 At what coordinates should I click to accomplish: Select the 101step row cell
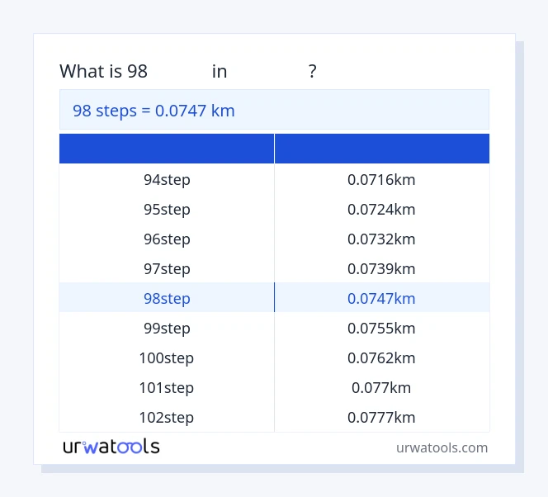click(x=167, y=387)
